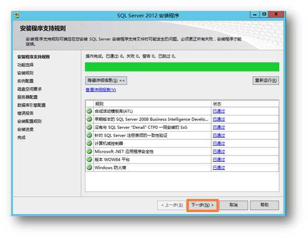308x238 pixels.
Task: Select 安装程序支持规则 step in sidebar
Action: (x=33, y=57)
